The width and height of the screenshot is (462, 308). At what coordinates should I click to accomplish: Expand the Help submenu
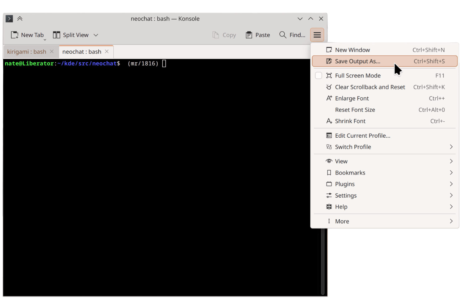385,207
